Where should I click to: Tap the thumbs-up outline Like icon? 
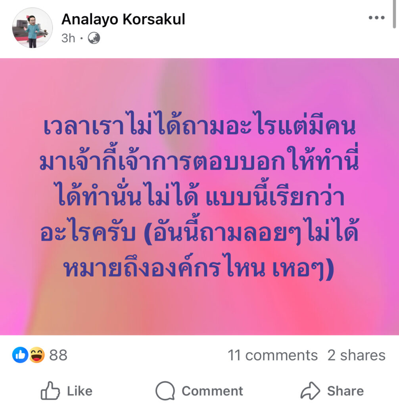click(x=50, y=391)
